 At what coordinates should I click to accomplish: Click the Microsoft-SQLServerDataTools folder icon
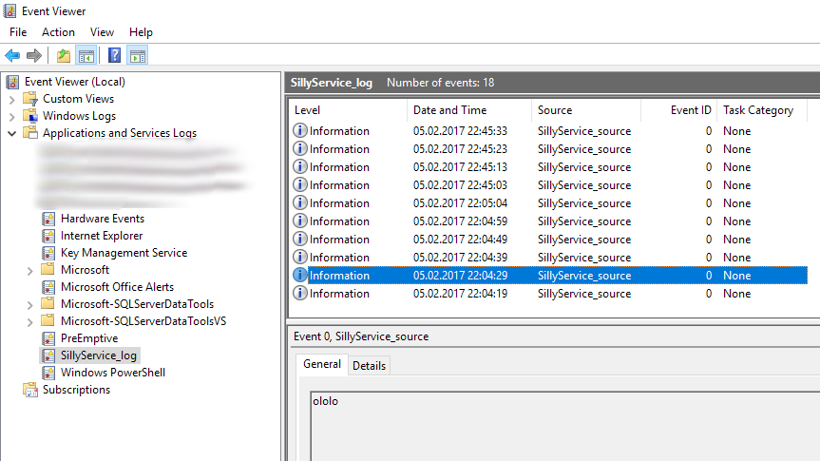coord(48,303)
